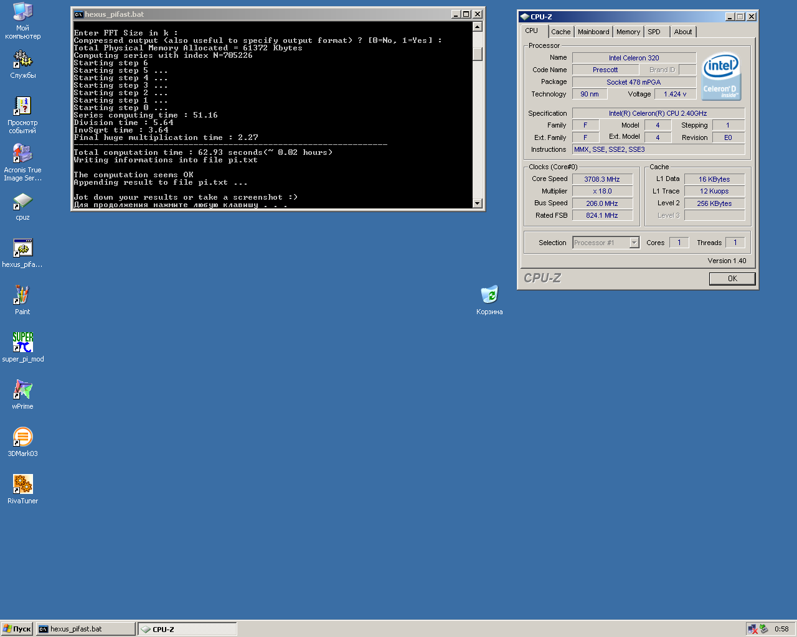Click the Multiplier x 18.0 value
Image resolution: width=797 pixels, height=637 pixels.
pyautogui.click(x=602, y=191)
